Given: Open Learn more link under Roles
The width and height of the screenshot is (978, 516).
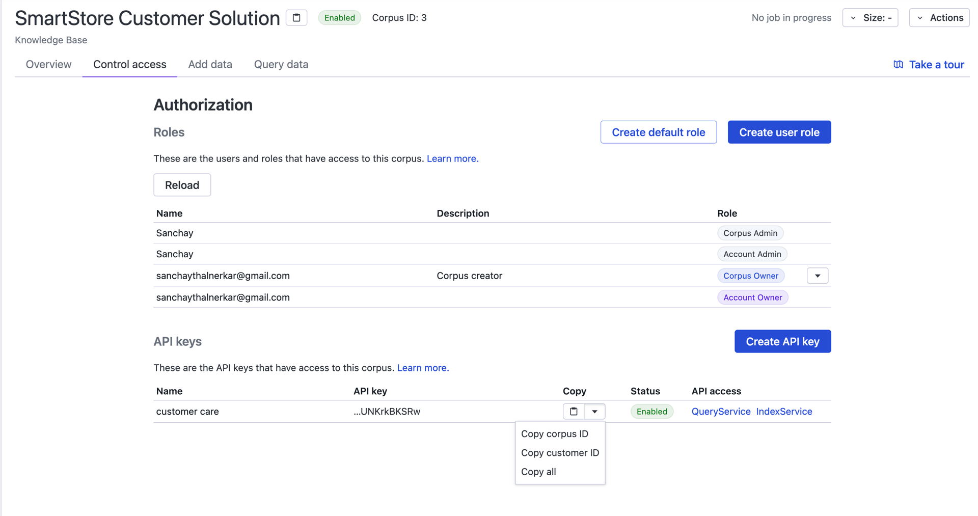Looking at the screenshot, I should tap(452, 158).
